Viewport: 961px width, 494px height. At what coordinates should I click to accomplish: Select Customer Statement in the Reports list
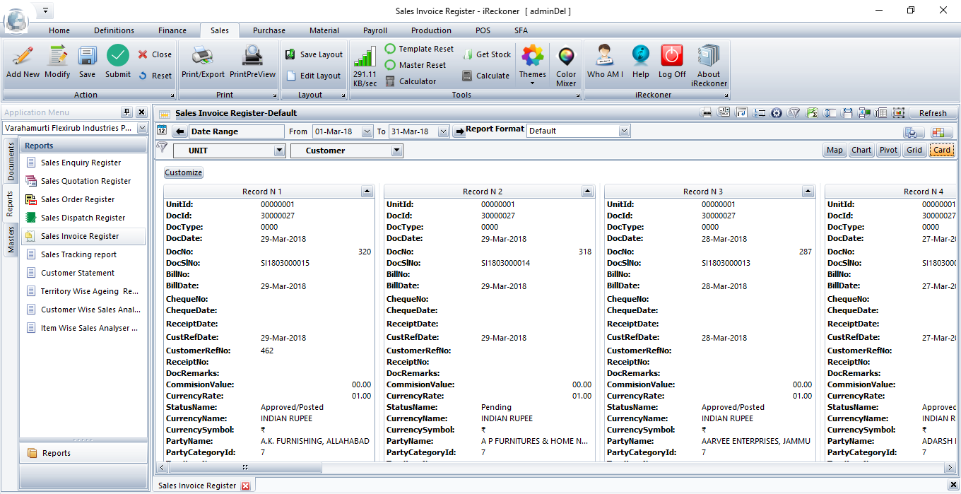(x=78, y=273)
